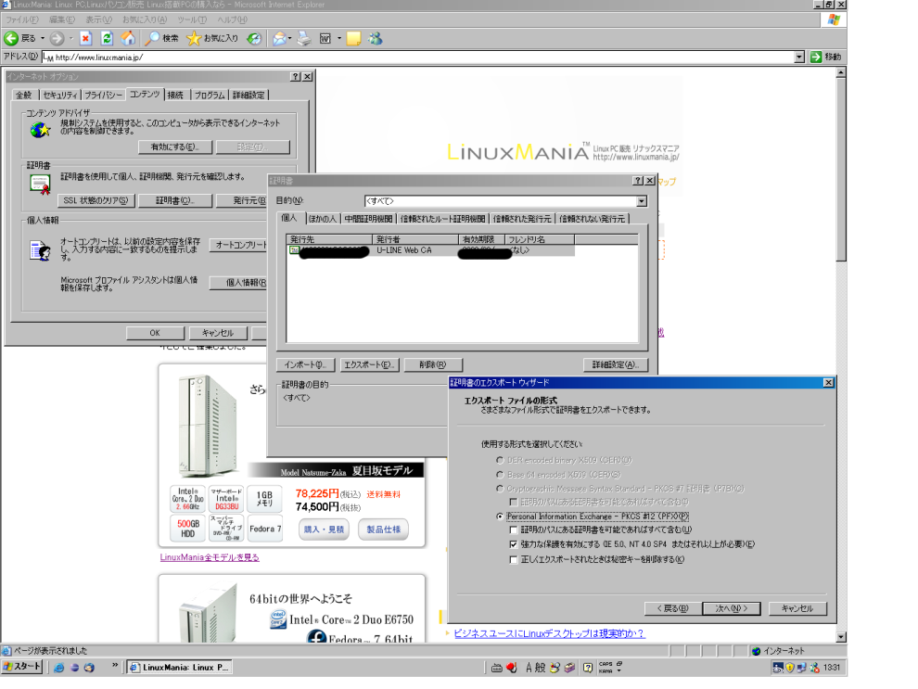The width and height of the screenshot is (918, 689).
Task: Open Search (検索) with magnifier icon
Action: 152,39
